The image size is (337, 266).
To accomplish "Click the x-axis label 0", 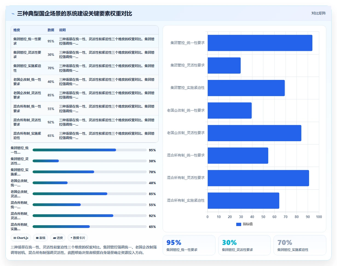I will [x=208, y=217].
